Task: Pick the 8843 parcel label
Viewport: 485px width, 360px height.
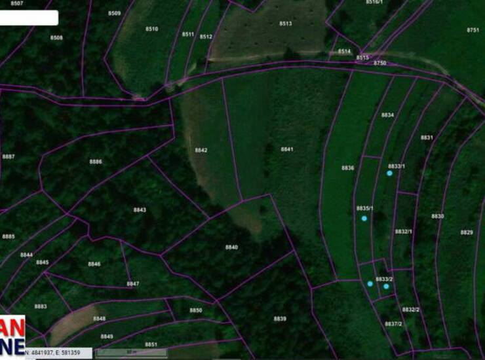Action: coord(140,210)
